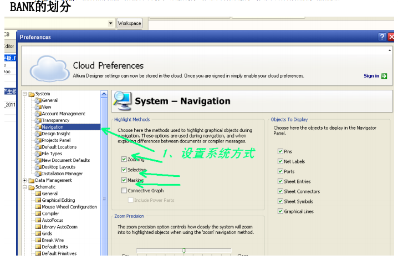Click the AutoFocus page icon
This screenshot has height=260, width=398.
pos(38,220)
